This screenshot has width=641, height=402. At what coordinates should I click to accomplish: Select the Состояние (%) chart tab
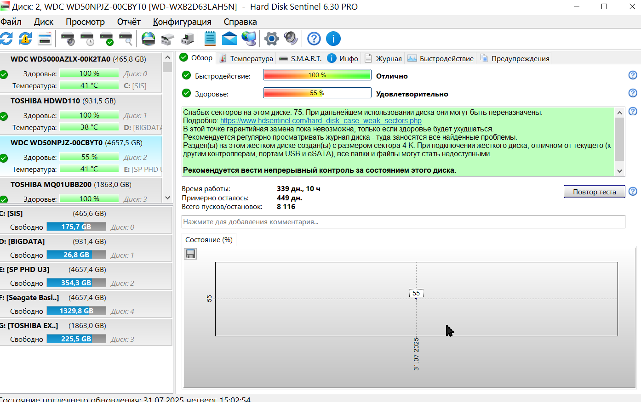point(209,240)
